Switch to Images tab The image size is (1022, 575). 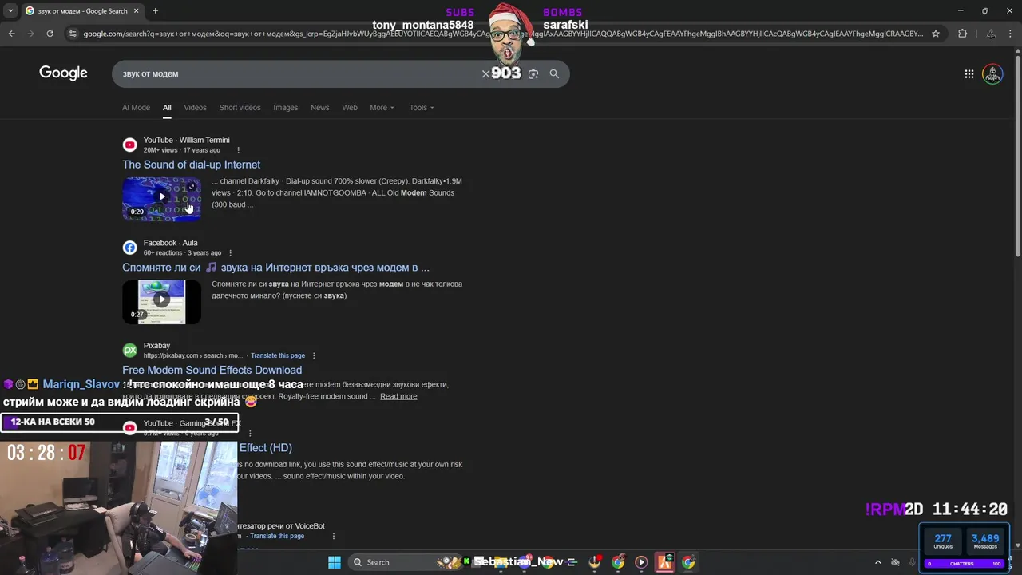click(285, 108)
